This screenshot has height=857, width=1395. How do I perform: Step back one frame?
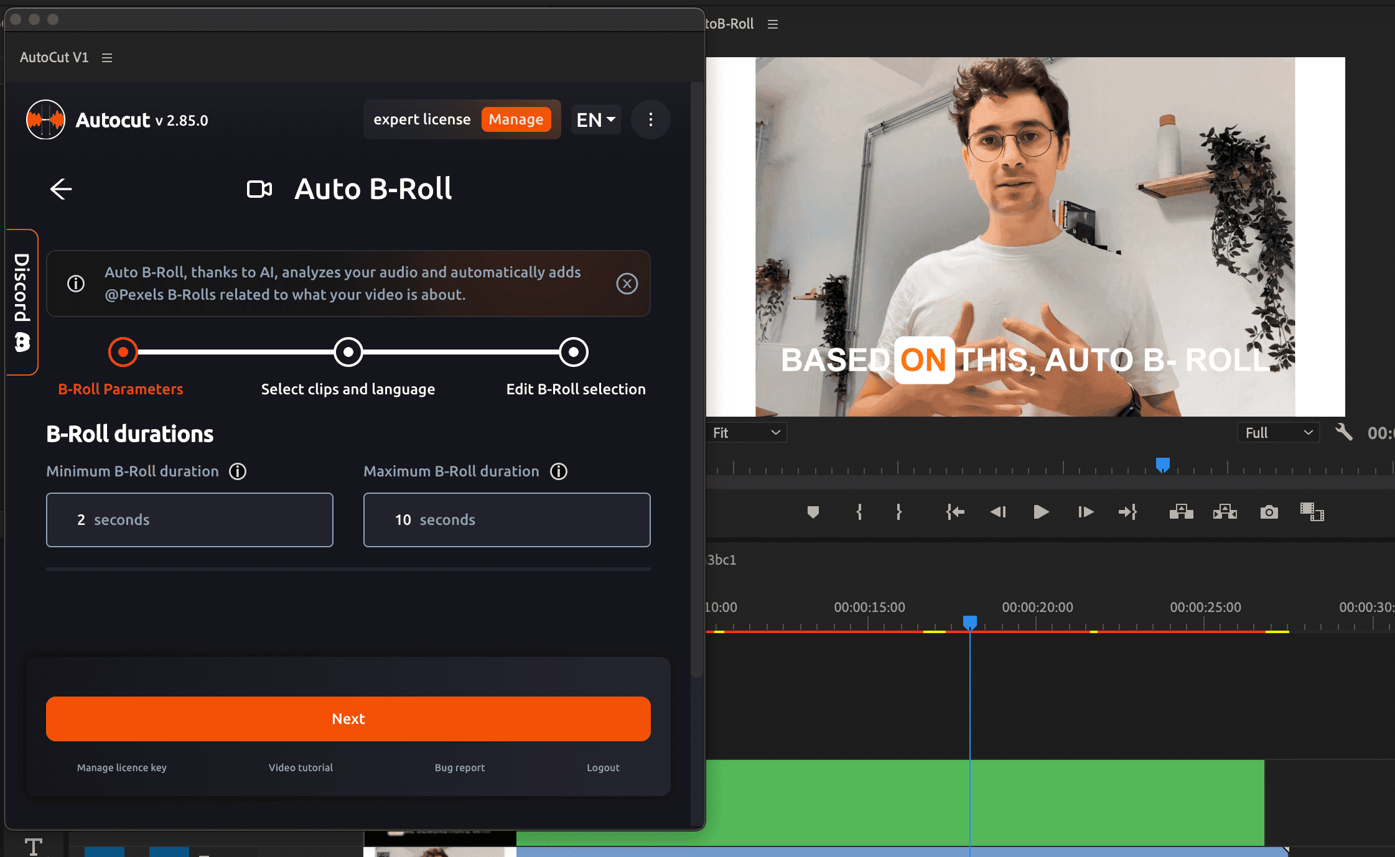(x=998, y=512)
